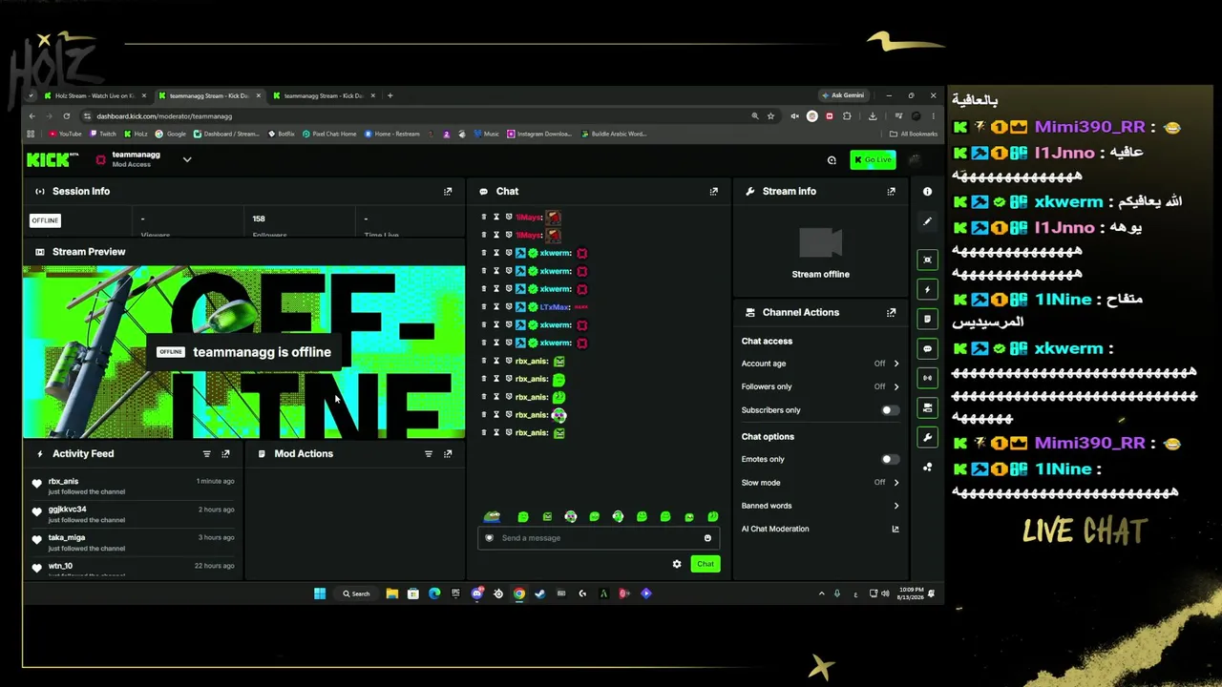Switch to the last teammanagg Stream tab
The height and width of the screenshot is (687, 1222).
point(324,95)
